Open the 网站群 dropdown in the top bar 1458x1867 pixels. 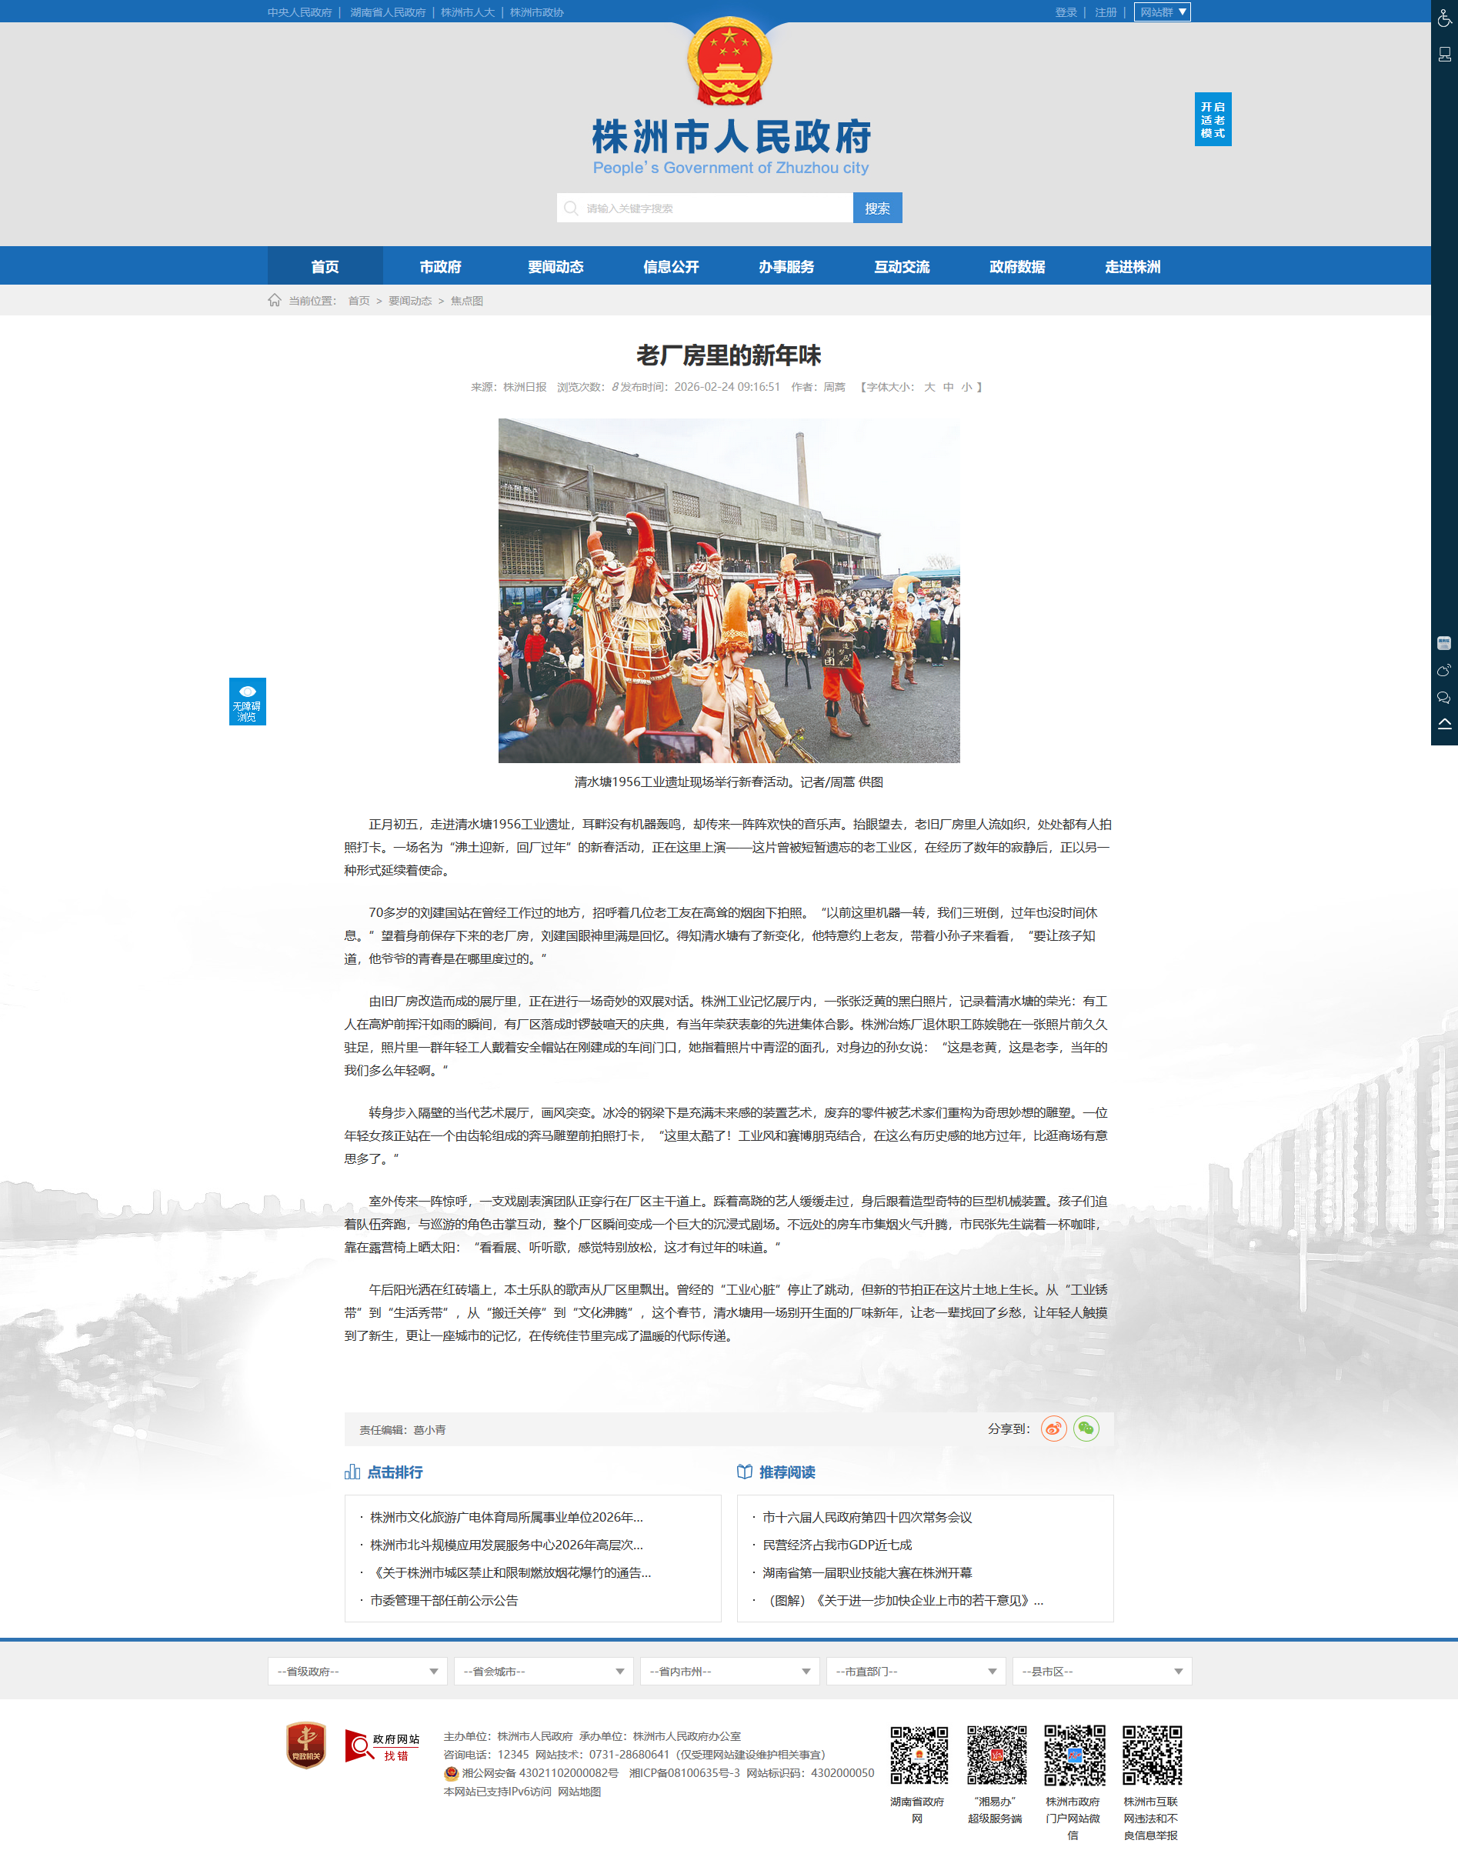[1162, 12]
